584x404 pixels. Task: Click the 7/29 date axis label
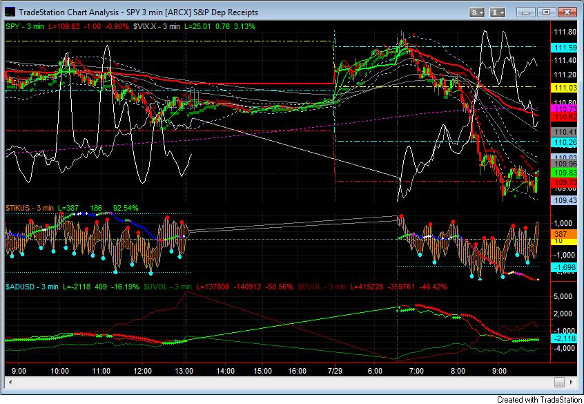[x=335, y=371]
